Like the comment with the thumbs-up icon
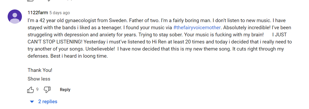 [x=30, y=90]
